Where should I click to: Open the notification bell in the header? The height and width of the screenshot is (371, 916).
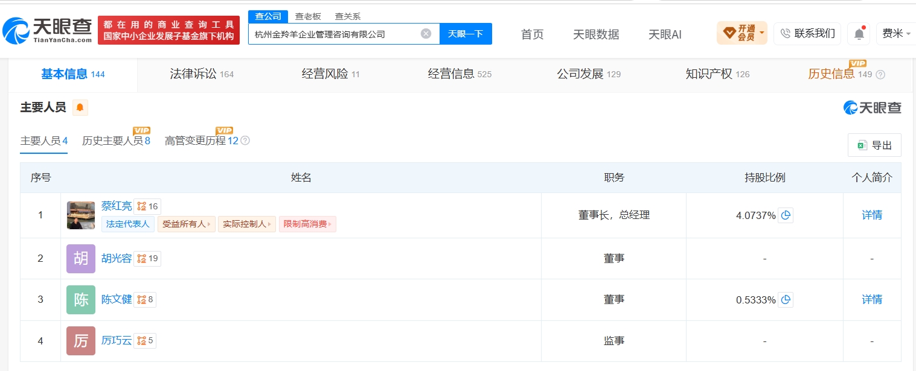859,34
